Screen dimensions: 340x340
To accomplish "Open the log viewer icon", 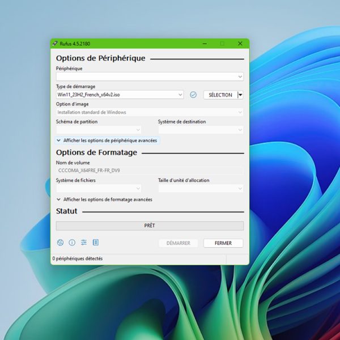I will click(96, 243).
